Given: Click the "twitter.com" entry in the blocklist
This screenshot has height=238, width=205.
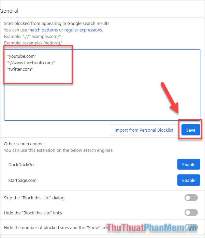Looking at the screenshot, I should [x=20, y=69].
